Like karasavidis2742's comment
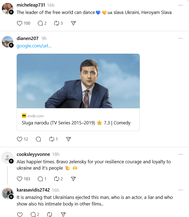Viewport: 189px width, 217px height. 20,214
